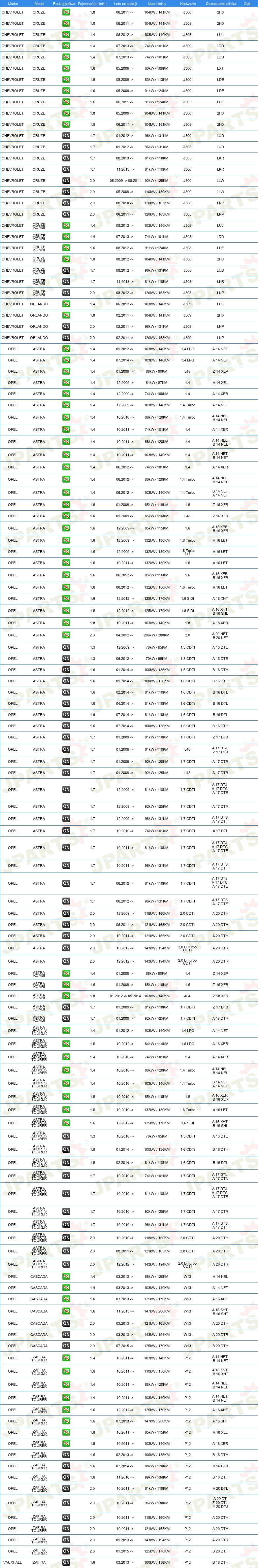
Task: Click ON diesel icon in Orlando 96kW / 131KM row
Action: point(66,327)
